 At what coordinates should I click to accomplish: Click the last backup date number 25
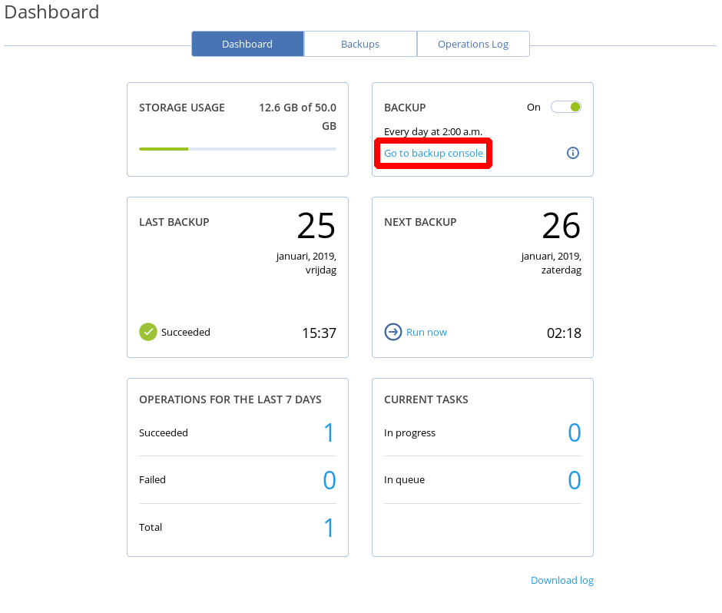point(316,226)
